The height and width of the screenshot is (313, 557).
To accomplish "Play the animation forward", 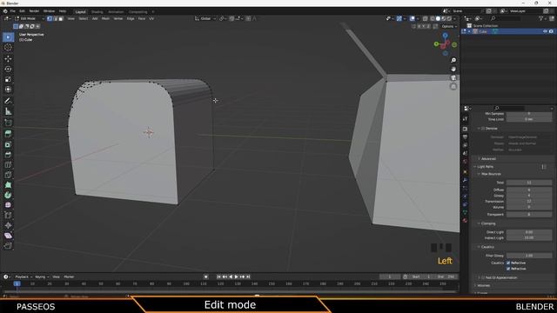I will point(236,276).
